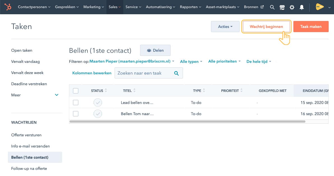This screenshot has width=334, height=176.
Task: Click the Delen button
Action: coord(155,50)
